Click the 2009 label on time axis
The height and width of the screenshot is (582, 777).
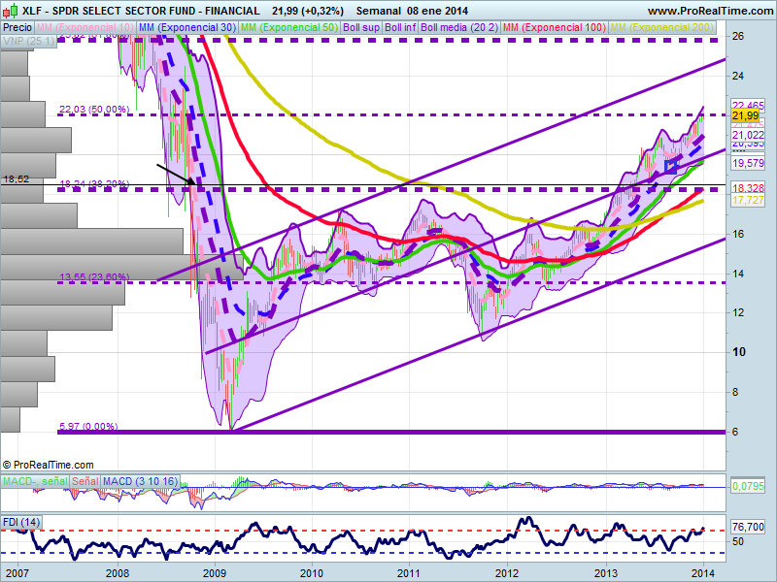pyautogui.click(x=215, y=573)
